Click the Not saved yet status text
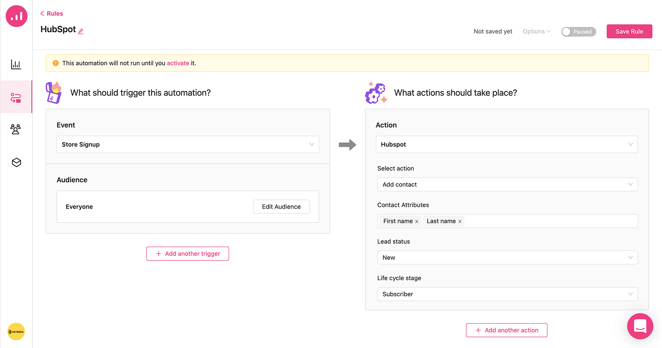Image resolution: width=662 pixels, height=348 pixels. (x=493, y=31)
